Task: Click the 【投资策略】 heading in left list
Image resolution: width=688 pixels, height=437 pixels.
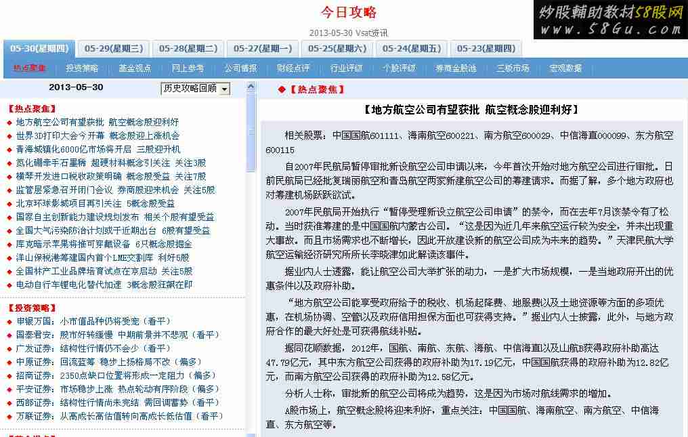Action: coord(33,308)
